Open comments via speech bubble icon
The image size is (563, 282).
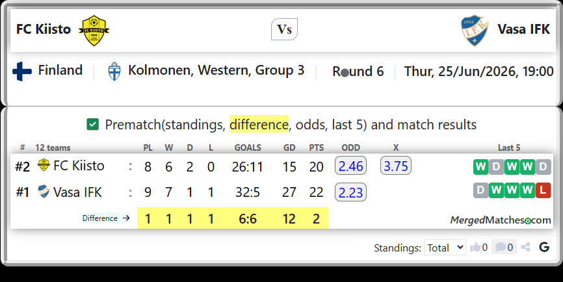[x=501, y=247]
